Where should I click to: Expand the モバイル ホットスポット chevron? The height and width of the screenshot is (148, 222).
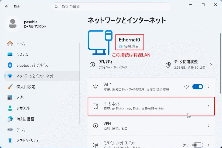[209, 145]
